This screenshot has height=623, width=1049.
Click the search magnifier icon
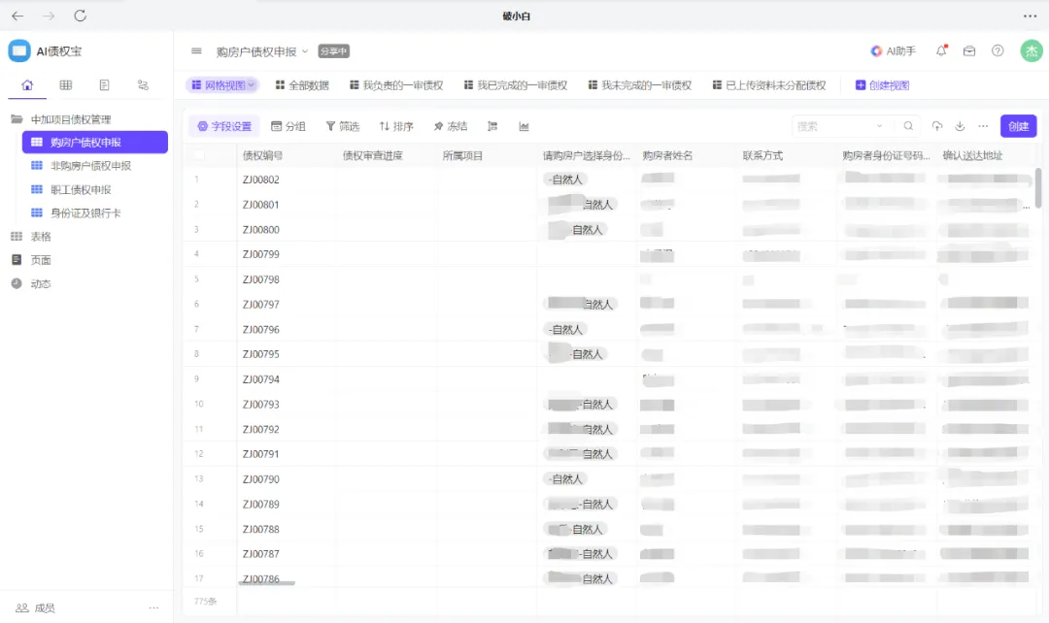(x=908, y=126)
